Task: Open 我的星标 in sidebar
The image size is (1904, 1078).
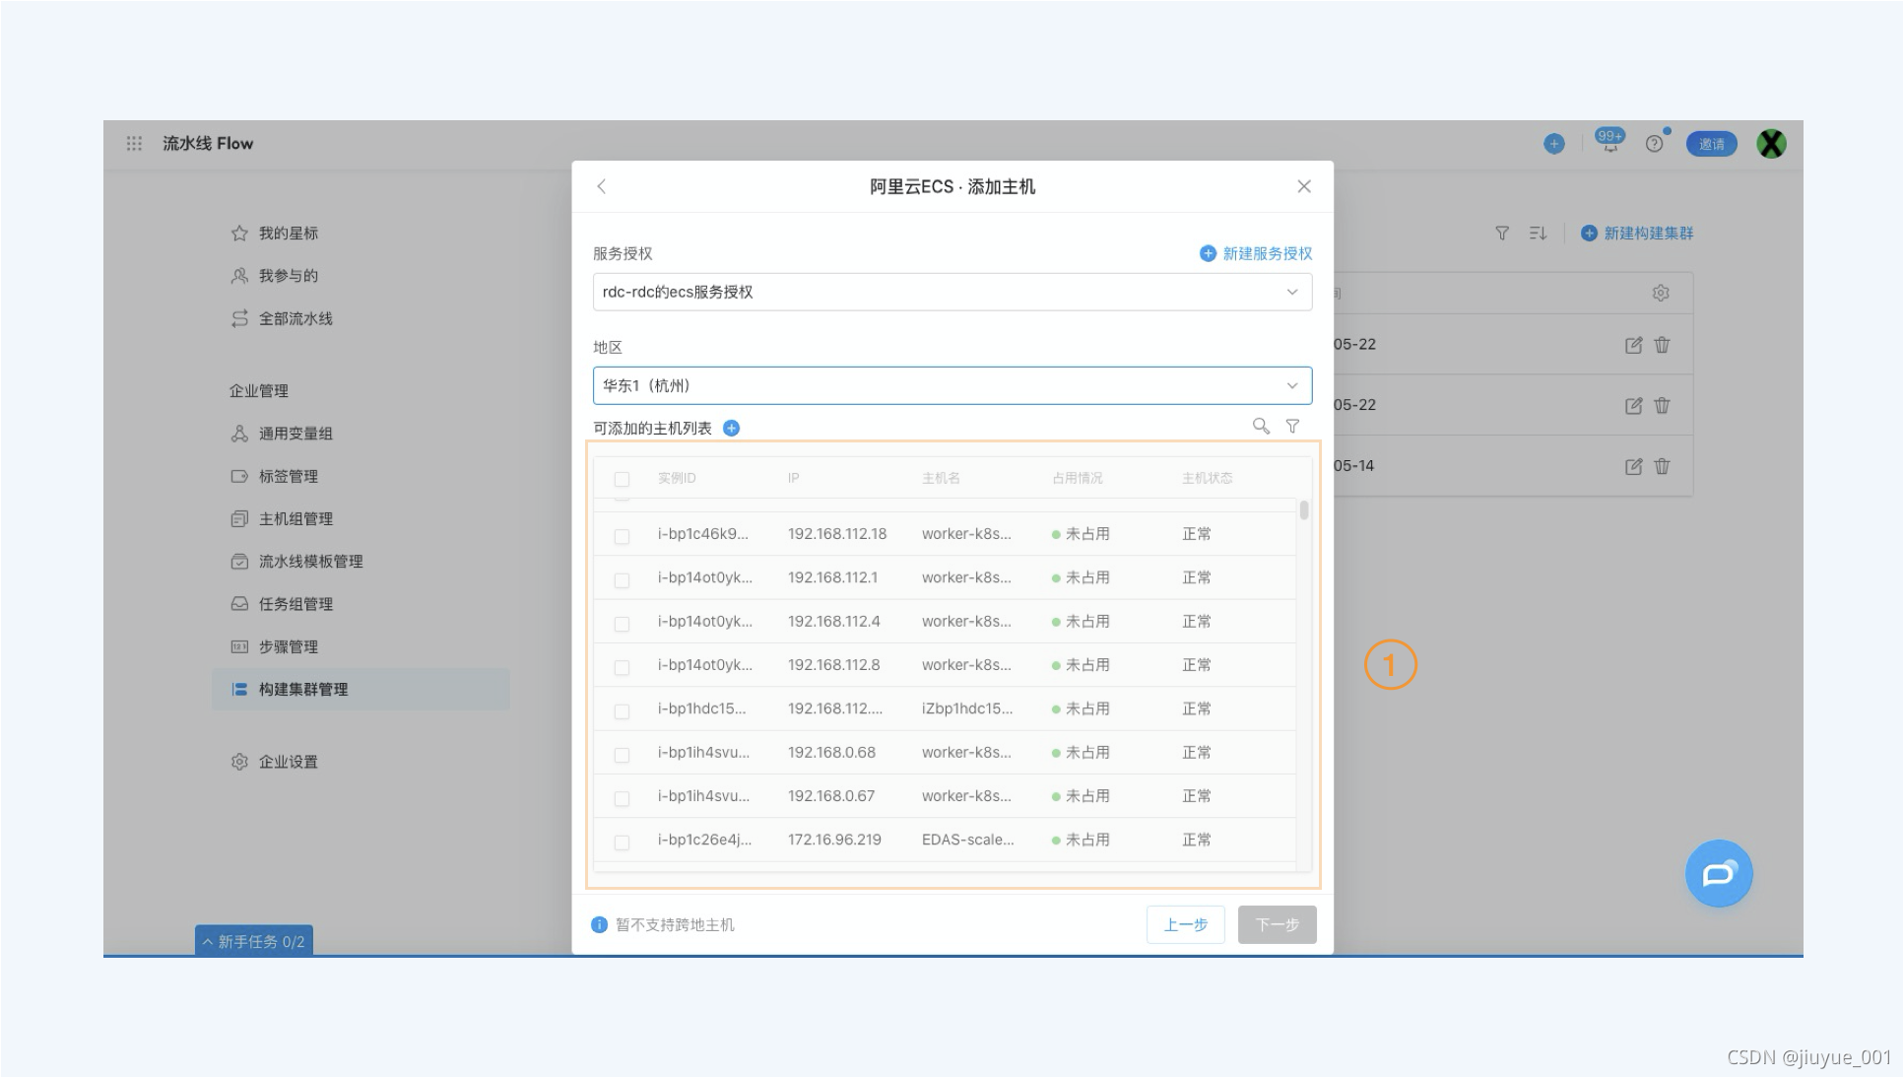Action: point(288,234)
